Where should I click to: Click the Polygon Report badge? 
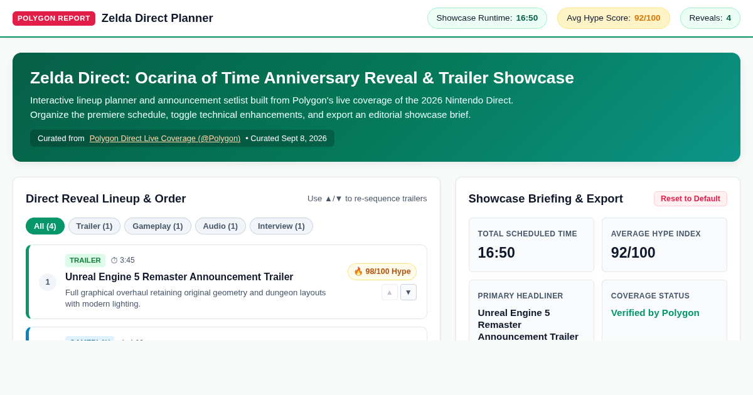(54, 18)
